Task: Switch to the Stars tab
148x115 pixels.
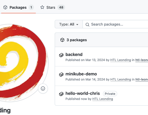Action: (x=52, y=7)
